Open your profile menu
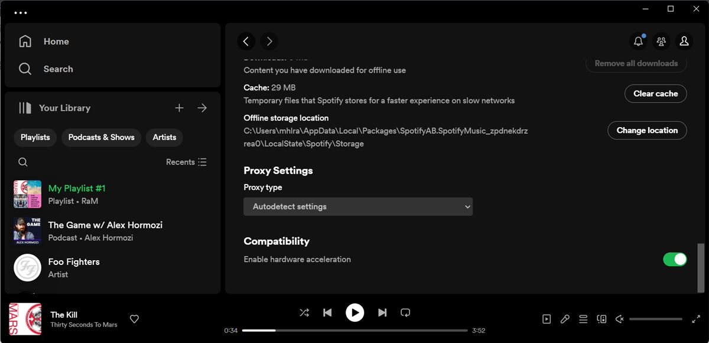 684,41
